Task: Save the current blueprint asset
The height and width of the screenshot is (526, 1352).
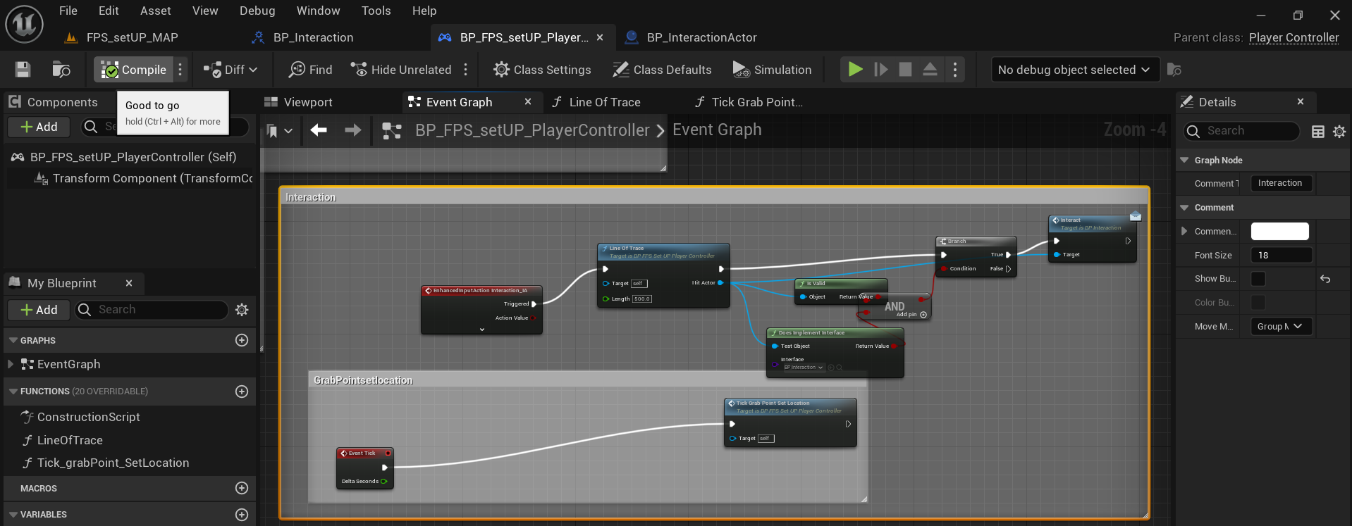Action: [x=23, y=70]
